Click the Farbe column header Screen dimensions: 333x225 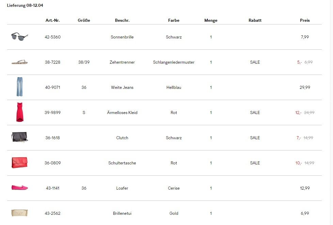[x=174, y=20]
